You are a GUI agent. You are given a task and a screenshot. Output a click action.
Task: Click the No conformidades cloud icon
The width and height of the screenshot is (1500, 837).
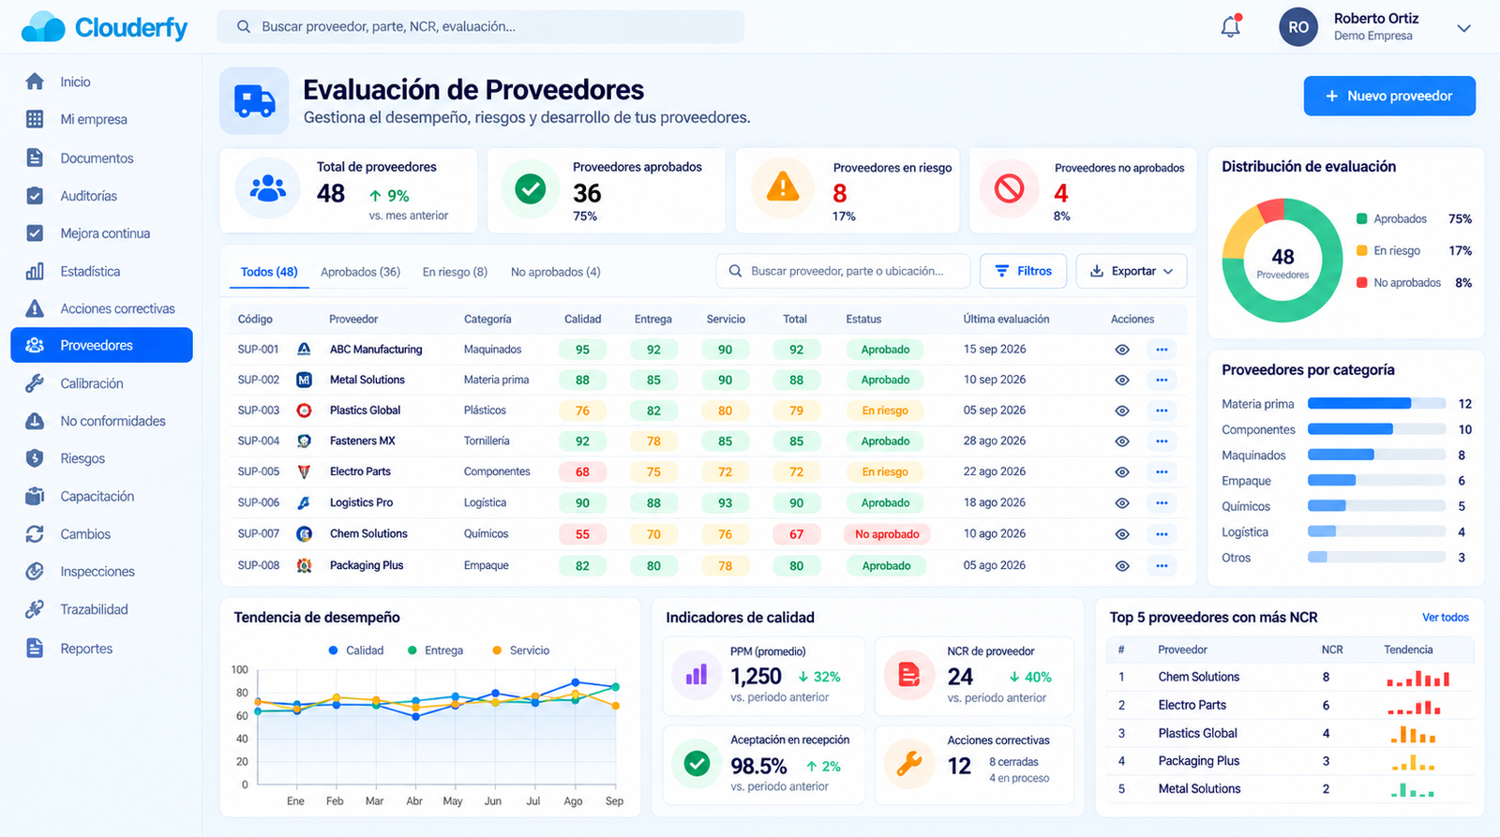pyautogui.click(x=35, y=421)
